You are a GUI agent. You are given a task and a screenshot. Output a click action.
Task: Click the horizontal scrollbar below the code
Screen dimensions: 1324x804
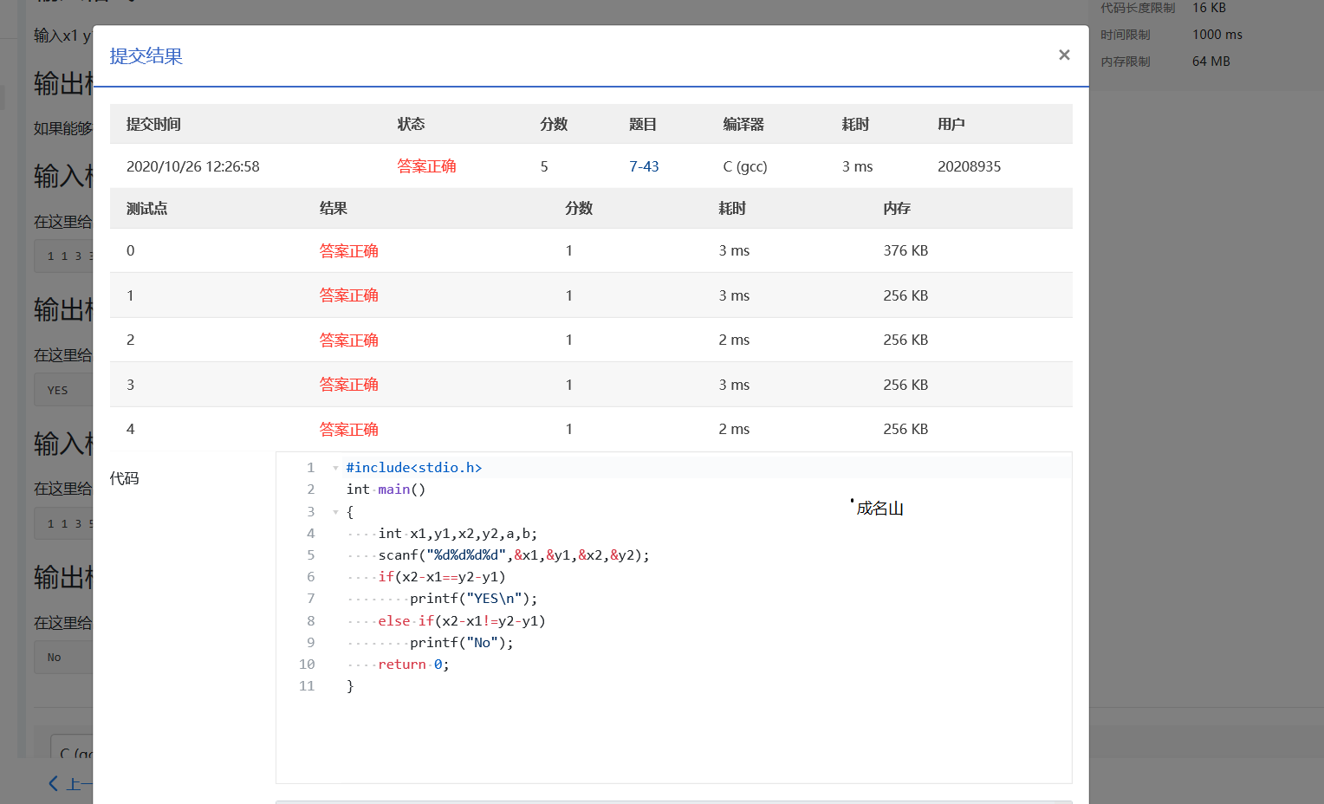click(x=674, y=801)
